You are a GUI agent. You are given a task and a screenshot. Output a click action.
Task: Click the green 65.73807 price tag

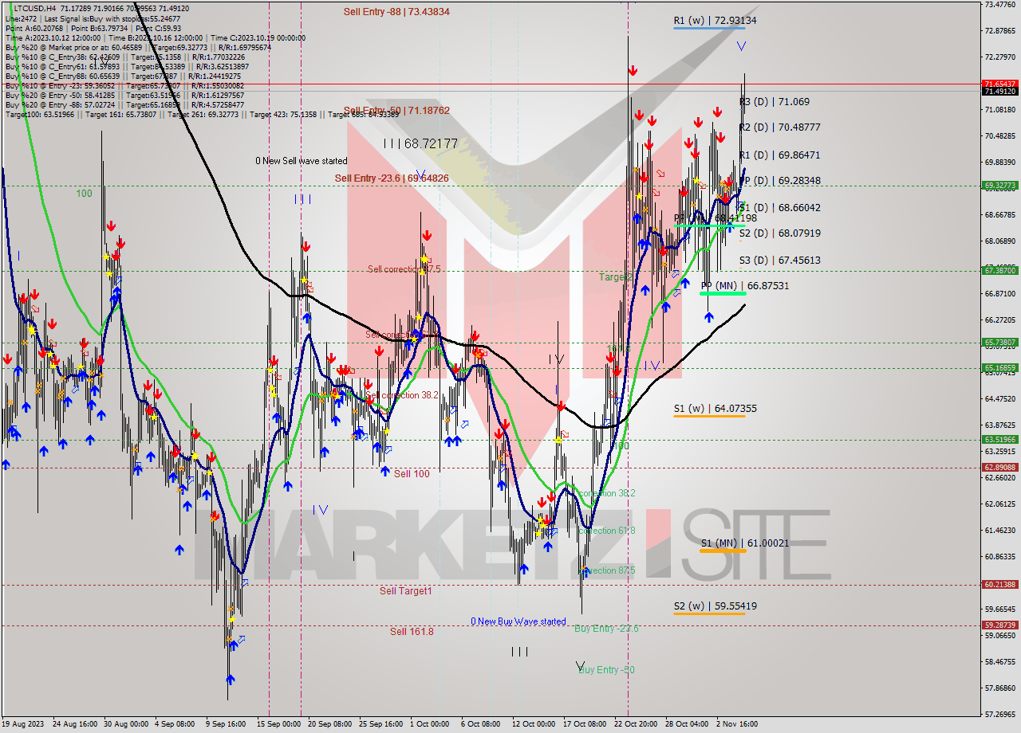click(x=999, y=343)
